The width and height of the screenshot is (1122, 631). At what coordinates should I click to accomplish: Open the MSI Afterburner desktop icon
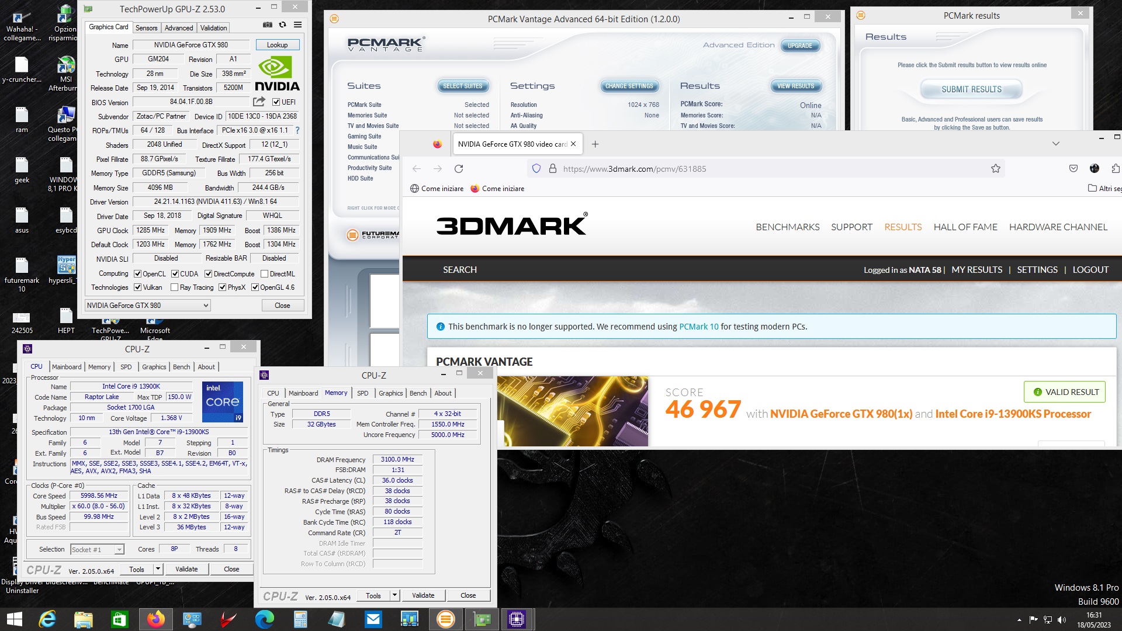pos(65,73)
